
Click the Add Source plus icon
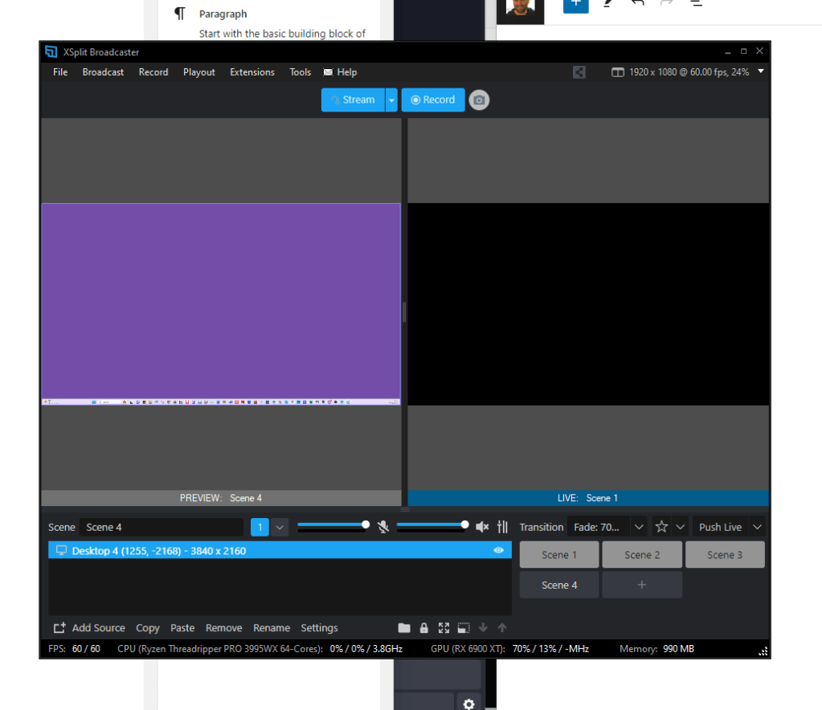59,628
